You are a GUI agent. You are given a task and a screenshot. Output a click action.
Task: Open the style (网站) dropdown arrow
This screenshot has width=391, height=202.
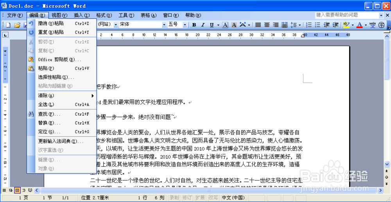tap(116, 25)
